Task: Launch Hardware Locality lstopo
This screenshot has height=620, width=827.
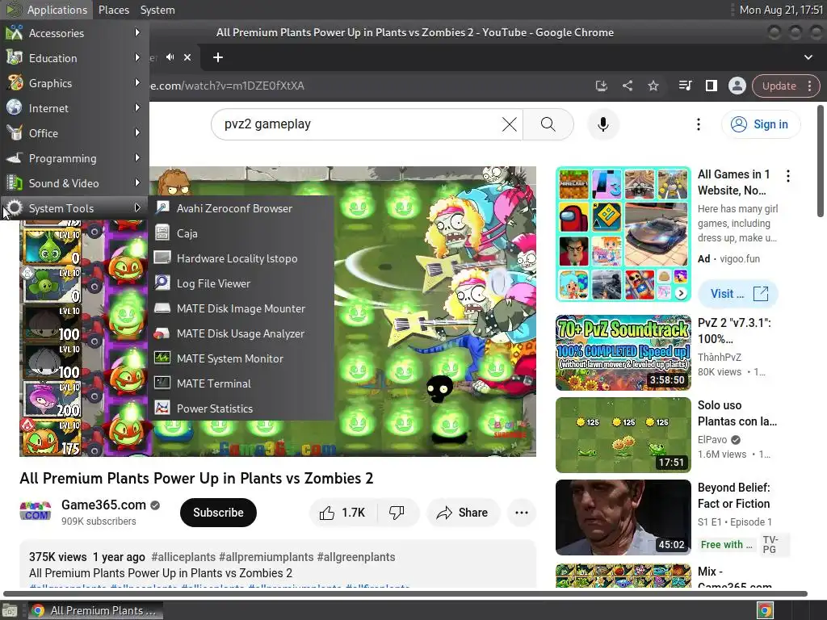Action: pyautogui.click(x=241, y=258)
